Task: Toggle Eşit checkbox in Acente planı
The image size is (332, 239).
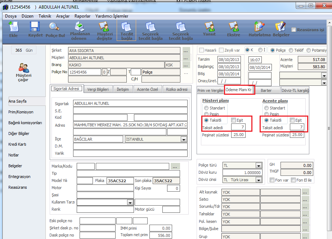Action: tap(293, 120)
